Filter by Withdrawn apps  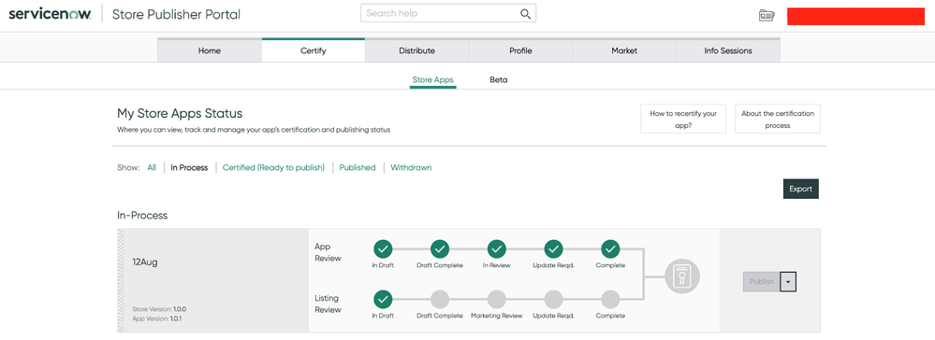click(411, 168)
